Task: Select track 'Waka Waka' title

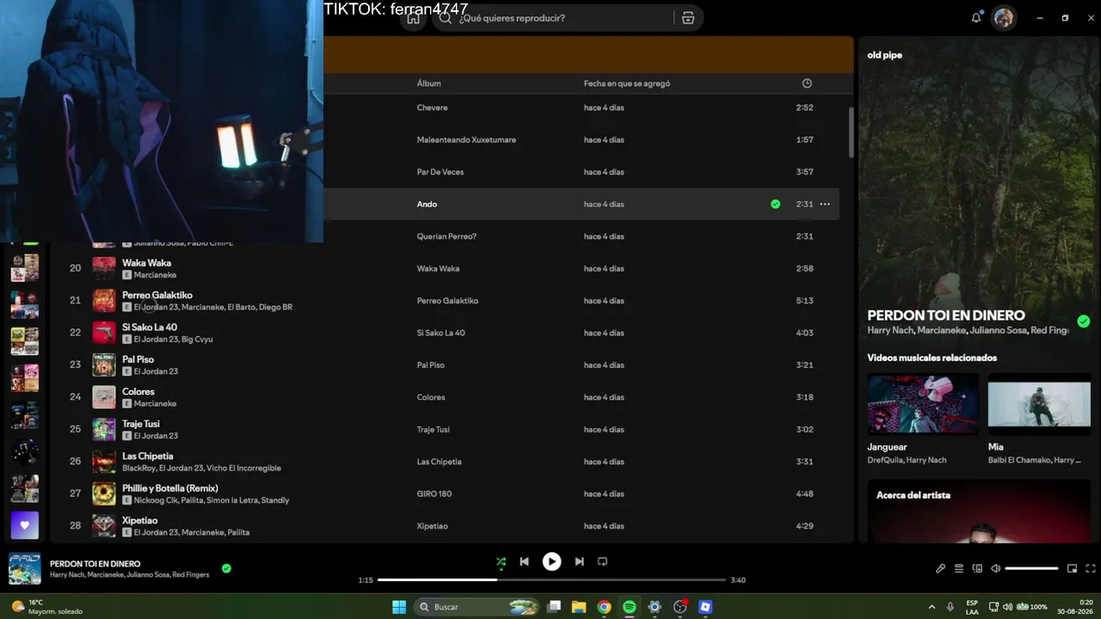Action: tap(147, 263)
